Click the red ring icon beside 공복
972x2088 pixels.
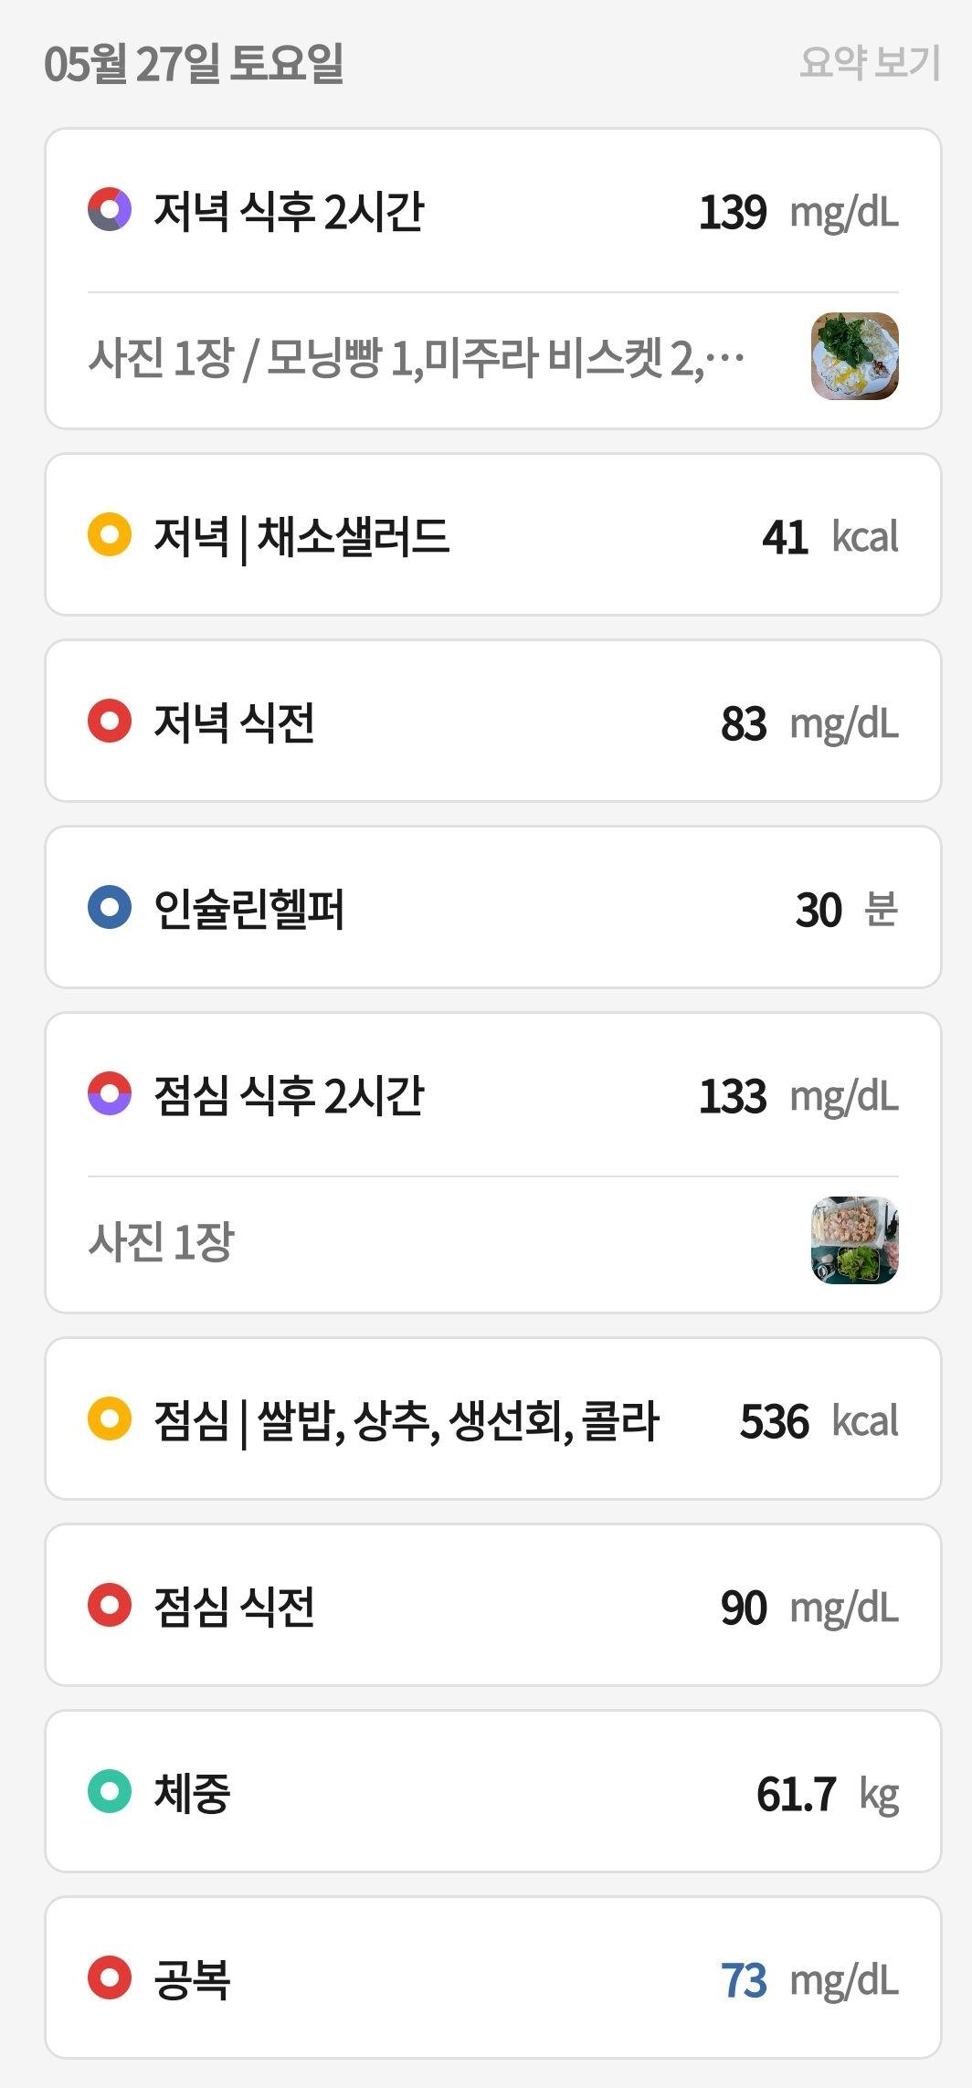pyautogui.click(x=110, y=1978)
